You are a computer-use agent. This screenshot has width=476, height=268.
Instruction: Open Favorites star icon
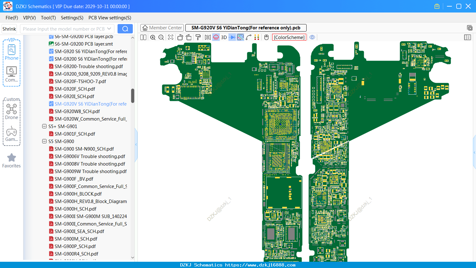[12, 161]
